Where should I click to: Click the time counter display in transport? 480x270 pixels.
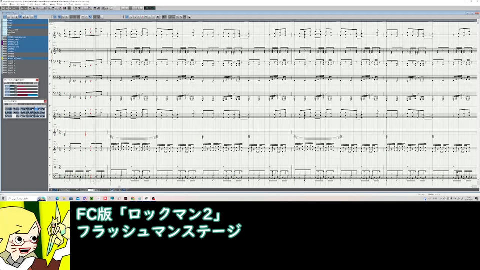pyautogui.click(x=150, y=8)
